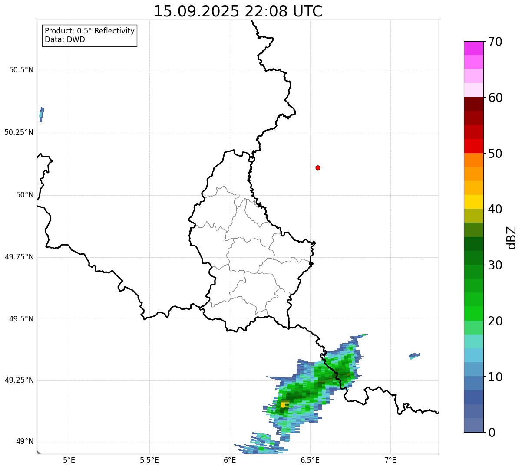Viewport: 522px width, 469px height.
Task: Click the dBZ colorbar axis label
Action: [512, 237]
